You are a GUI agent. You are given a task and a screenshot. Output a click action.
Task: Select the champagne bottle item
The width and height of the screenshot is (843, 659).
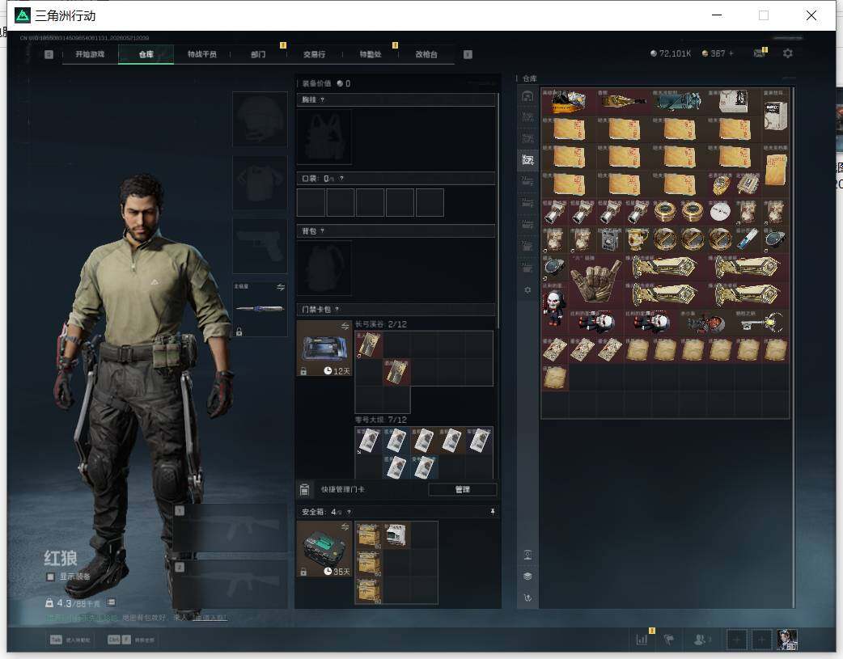pyautogui.click(x=624, y=101)
